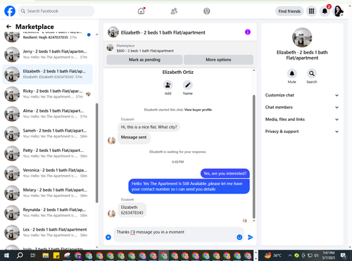Click the 'Yes, are you interested?' message
Screen dimensions: 352x261
pos(225,174)
